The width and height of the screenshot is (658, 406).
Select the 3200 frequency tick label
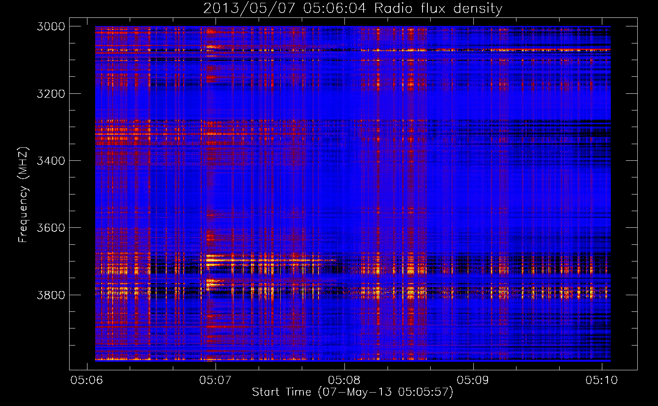pyautogui.click(x=51, y=94)
